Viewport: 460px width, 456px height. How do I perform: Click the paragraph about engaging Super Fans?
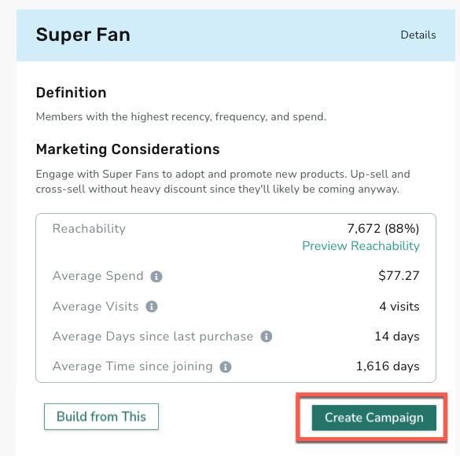point(223,182)
